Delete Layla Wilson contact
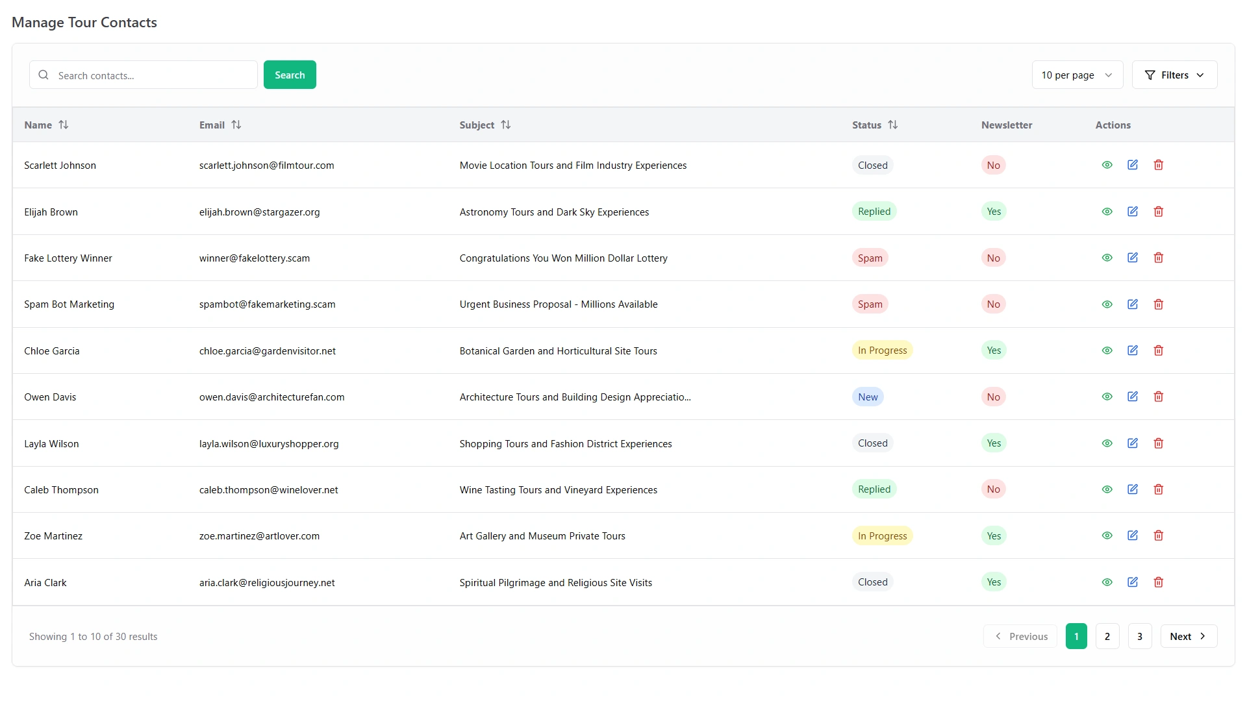This screenshot has height=701, width=1247. click(x=1159, y=443)
